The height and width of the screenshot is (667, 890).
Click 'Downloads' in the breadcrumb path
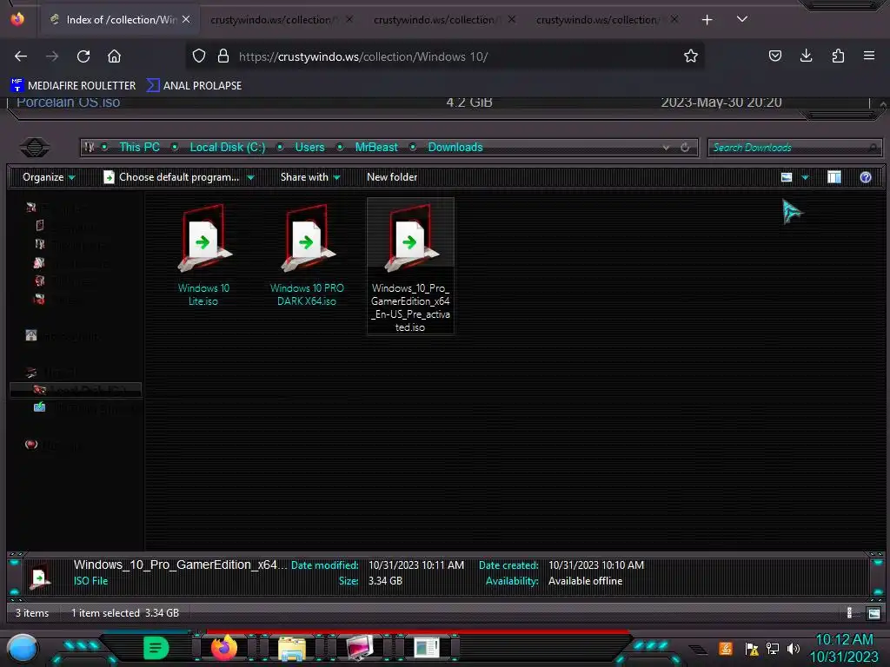pyautogui.click(x=455, y=147)
